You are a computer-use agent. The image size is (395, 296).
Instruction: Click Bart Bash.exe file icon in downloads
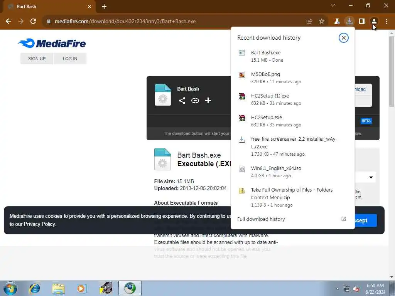(x=242, y=53)
